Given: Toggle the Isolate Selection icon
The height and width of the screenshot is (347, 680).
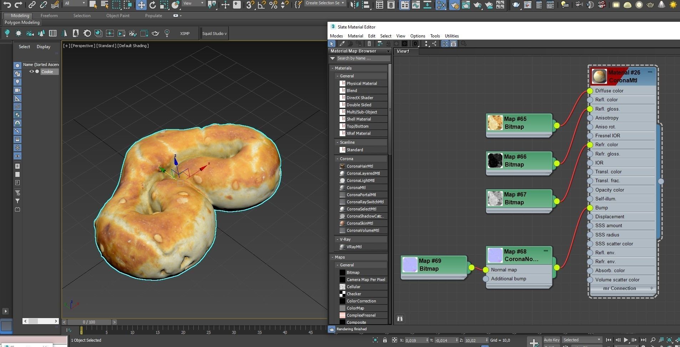Looking at the screenshot, I should pyautogui.click(x=375, y=340).
